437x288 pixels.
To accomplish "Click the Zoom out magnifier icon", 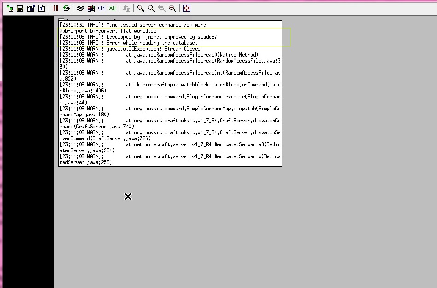I will 151,8.
